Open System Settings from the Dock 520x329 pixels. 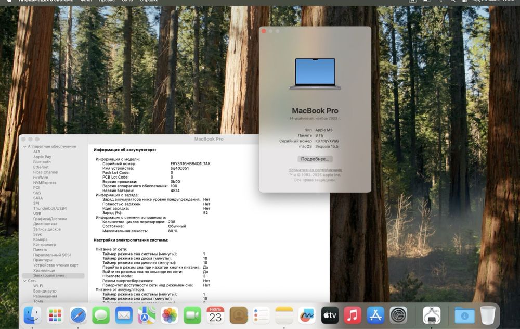(x=398, y=315)
